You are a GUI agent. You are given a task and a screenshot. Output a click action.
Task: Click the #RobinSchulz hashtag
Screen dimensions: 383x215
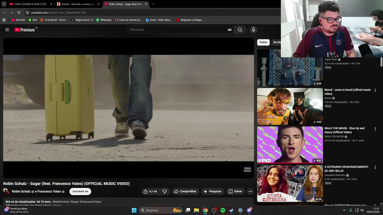(x=60, y=202)
